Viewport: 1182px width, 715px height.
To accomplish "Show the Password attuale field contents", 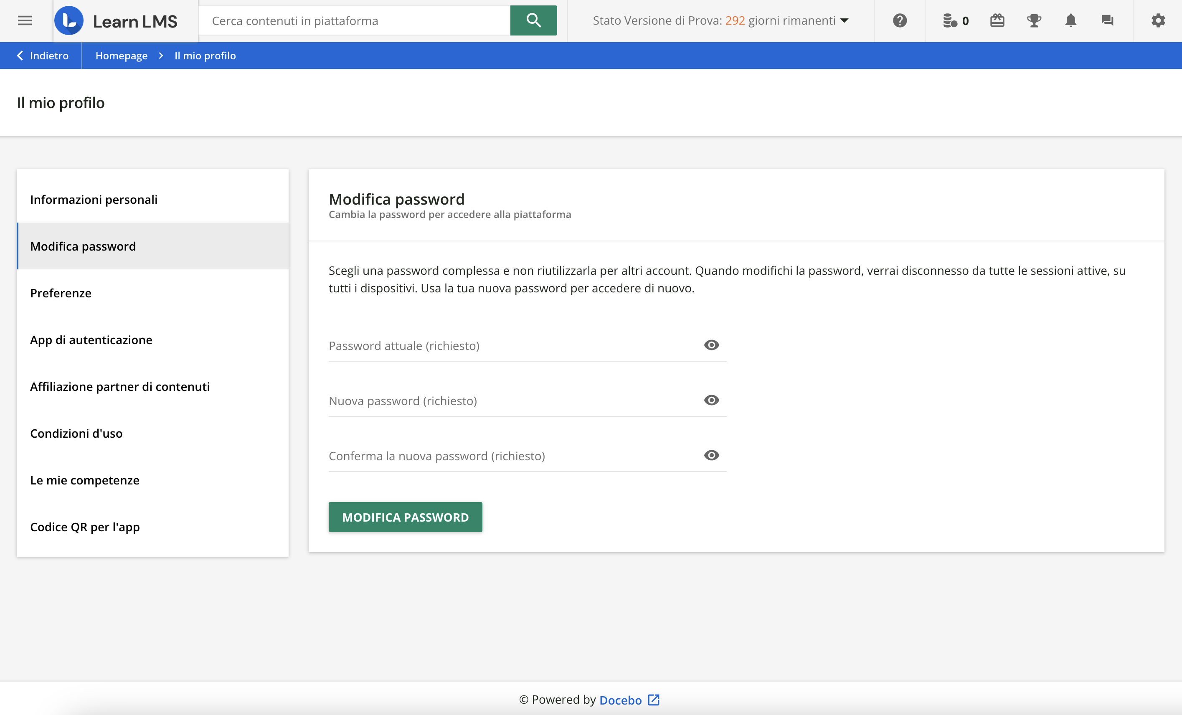I will (711, 345).
